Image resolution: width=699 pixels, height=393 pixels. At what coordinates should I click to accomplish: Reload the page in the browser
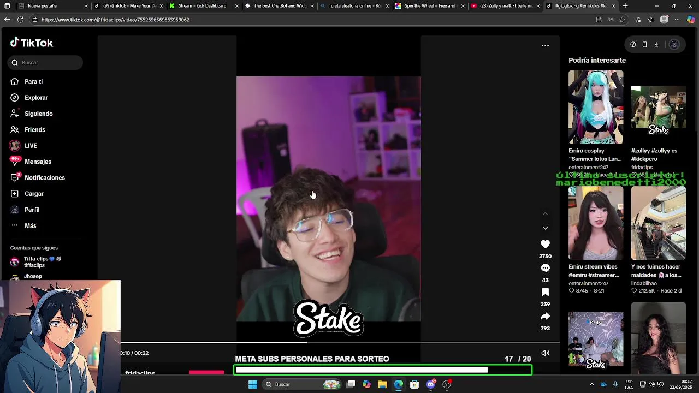pyautogui.click(x=20, y=20)
